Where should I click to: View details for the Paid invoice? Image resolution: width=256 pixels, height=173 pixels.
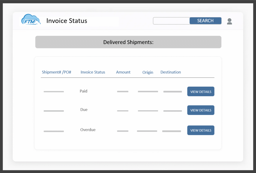click(x=200, y=92)
